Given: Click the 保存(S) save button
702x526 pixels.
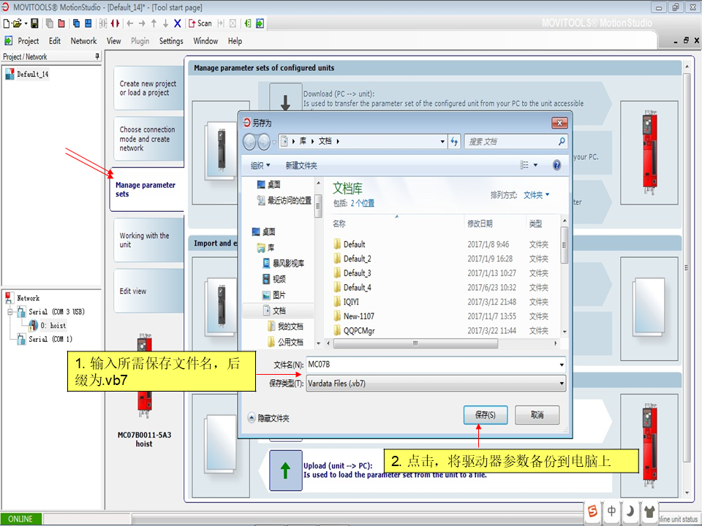Looking at the screenshot, I should (486, 415).
